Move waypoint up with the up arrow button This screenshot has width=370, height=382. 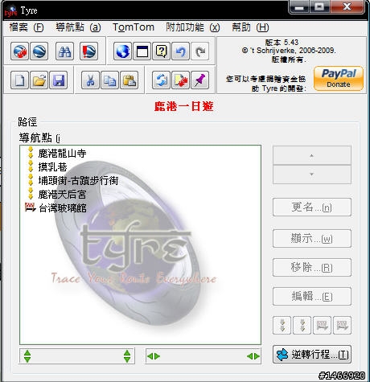312,155
